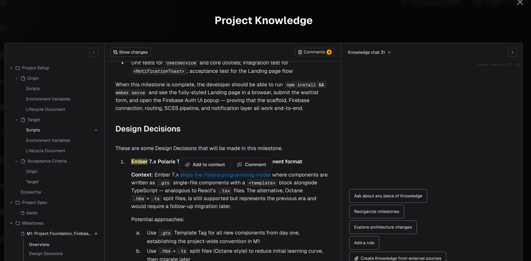The image size is (531, 261).
Task: Click the Project Spec folder icon
Action: 18,203
